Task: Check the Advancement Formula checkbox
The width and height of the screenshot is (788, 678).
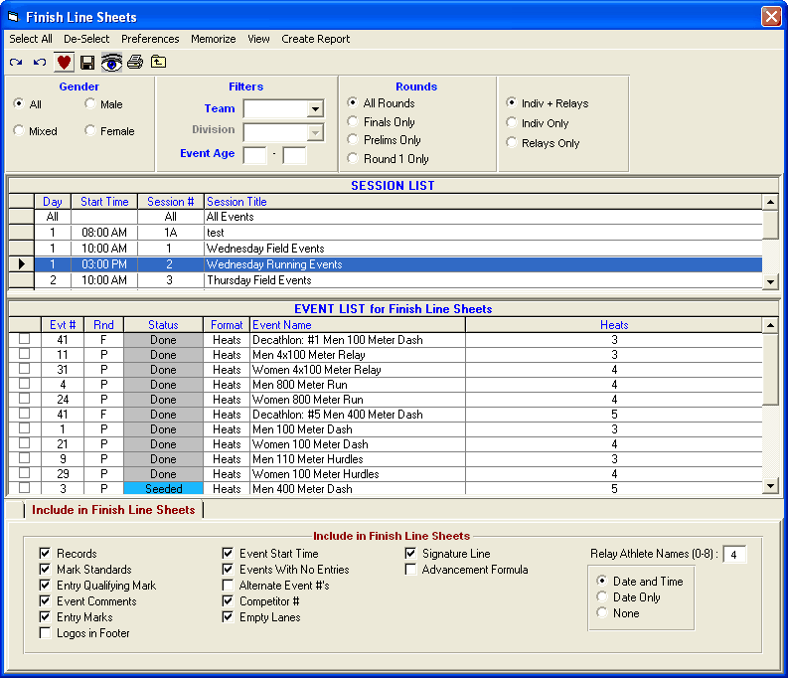Action: (410, 570)
